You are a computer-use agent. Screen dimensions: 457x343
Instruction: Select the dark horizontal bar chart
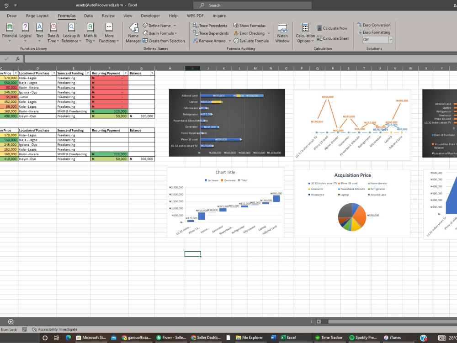[227, 122]
